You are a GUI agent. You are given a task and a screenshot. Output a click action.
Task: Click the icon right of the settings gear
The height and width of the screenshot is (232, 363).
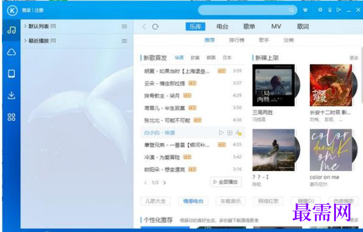[330, 10]
